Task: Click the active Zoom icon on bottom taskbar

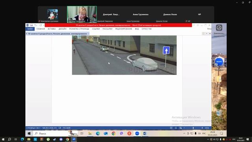Action: tap(74, 139)
